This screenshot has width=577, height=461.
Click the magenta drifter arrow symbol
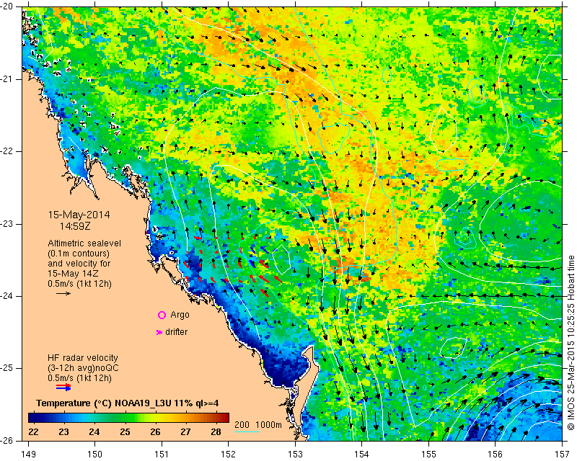tap(159, 332)
